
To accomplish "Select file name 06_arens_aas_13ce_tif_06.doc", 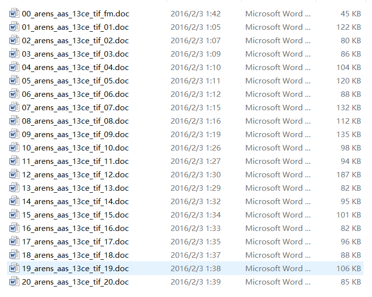I will click(x=75, y=94).
